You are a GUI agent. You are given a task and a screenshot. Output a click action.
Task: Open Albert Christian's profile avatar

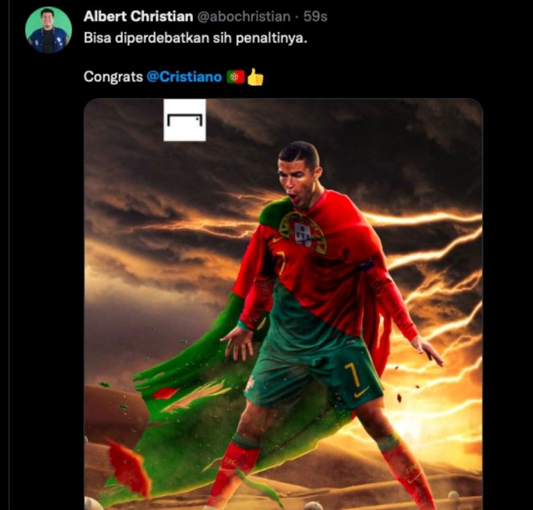pyautogui.click(x=49, y=30)
